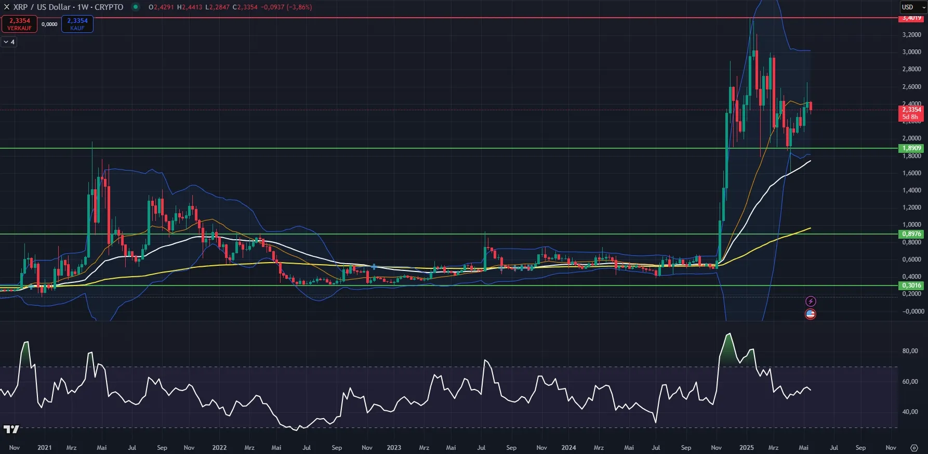This screenshot has width=928, height=454.
Task: Select the green 0,3016 price line label
Action: [911, 286]
